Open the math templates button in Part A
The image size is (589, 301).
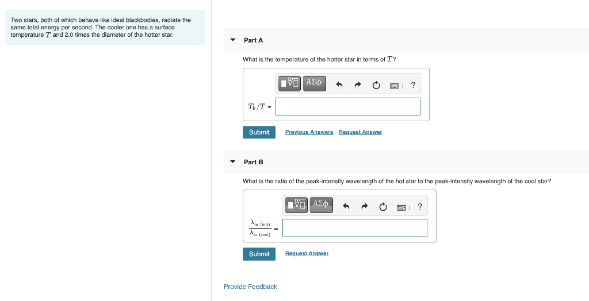290,83
